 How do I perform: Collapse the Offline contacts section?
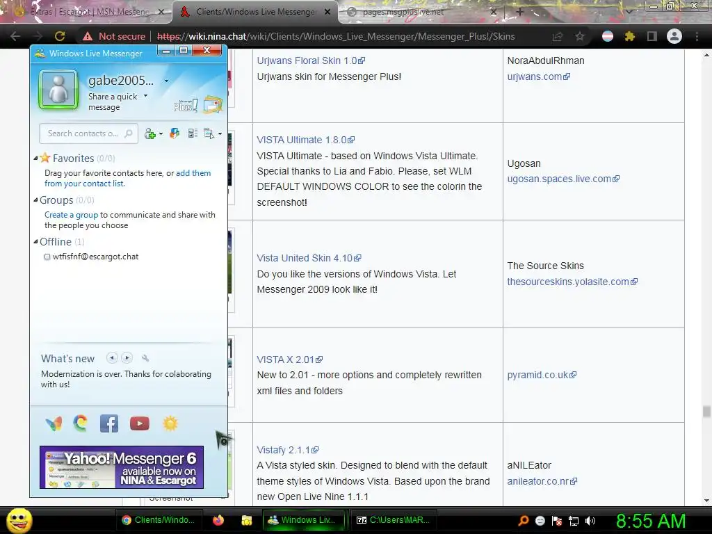click(x=35, y=241)
